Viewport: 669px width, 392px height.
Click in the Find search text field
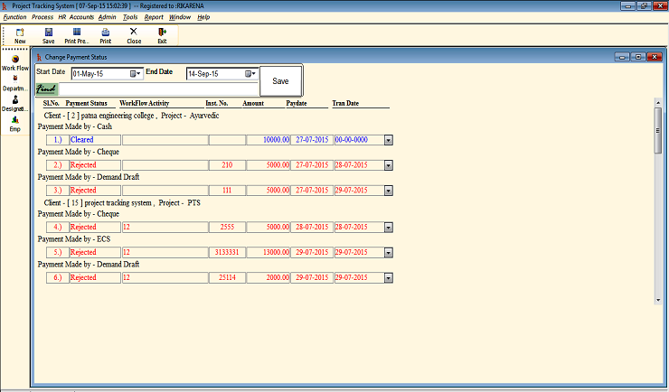(158, 89)
